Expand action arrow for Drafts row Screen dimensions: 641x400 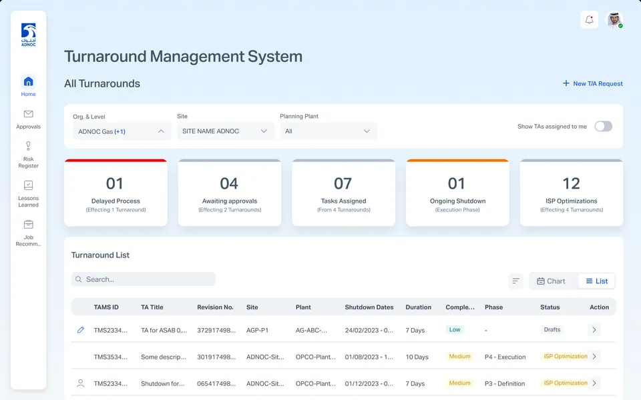point(594,330)
